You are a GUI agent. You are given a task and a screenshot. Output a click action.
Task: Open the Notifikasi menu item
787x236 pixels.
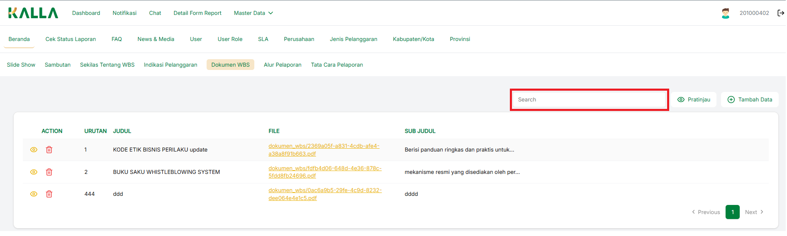pyautogui.click(x=124, y=13)
